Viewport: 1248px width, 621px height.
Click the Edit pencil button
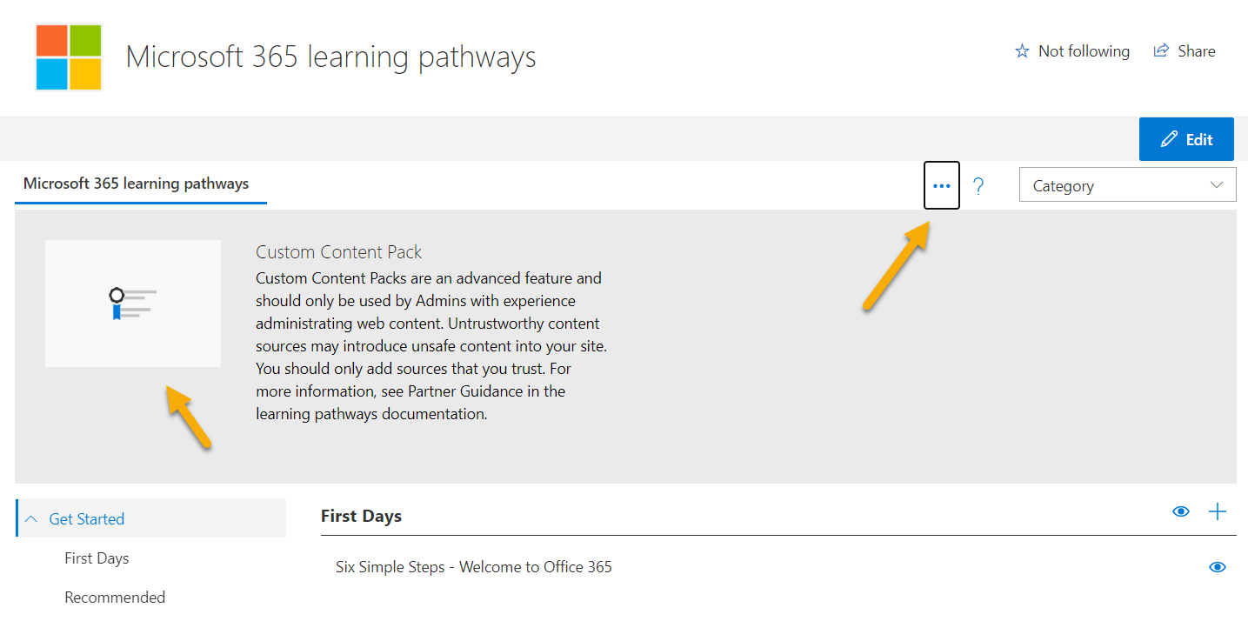pyautogui.click(x=1186, y=139)
